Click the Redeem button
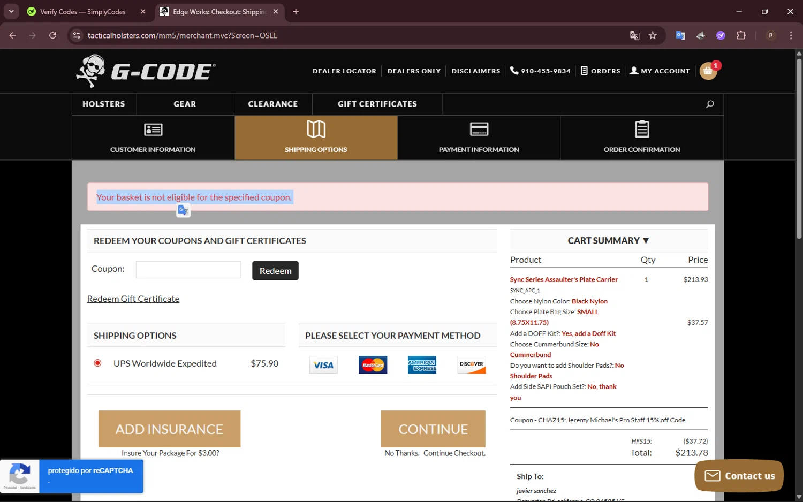The height and width of the screenshot is (502, 803). (275, 271)
